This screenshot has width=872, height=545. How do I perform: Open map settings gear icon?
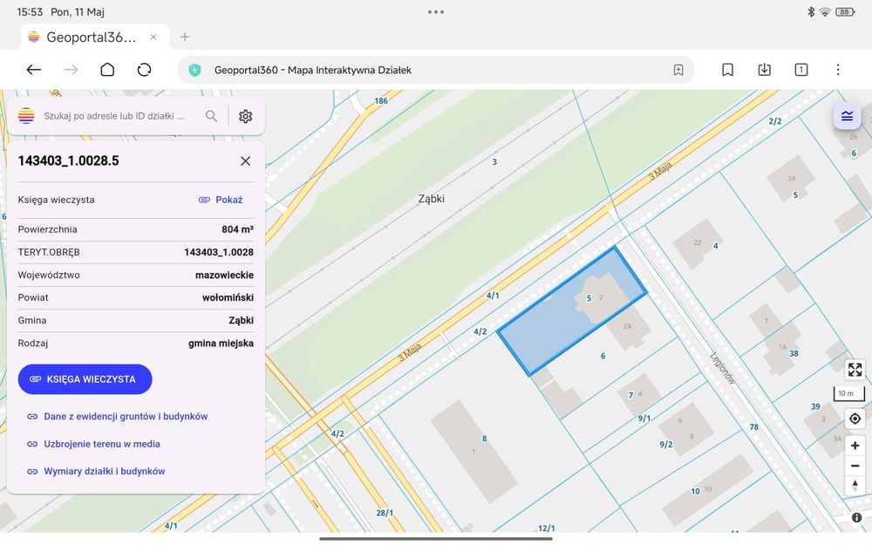pyautogui.click(x=245, y=116)
